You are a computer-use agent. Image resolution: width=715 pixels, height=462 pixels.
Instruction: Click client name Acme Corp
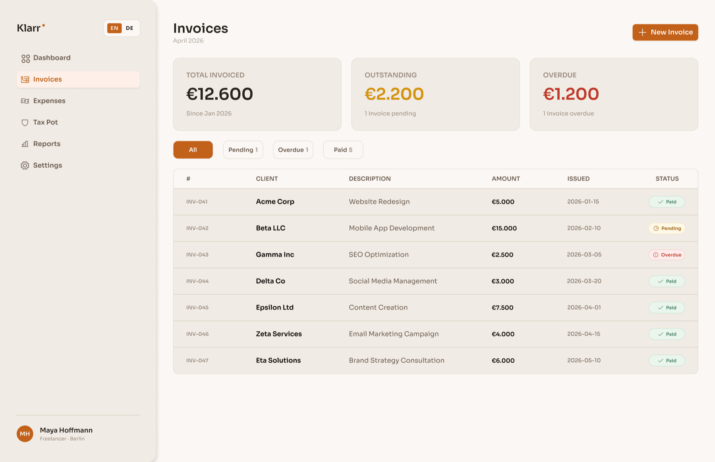coord(275,202)
